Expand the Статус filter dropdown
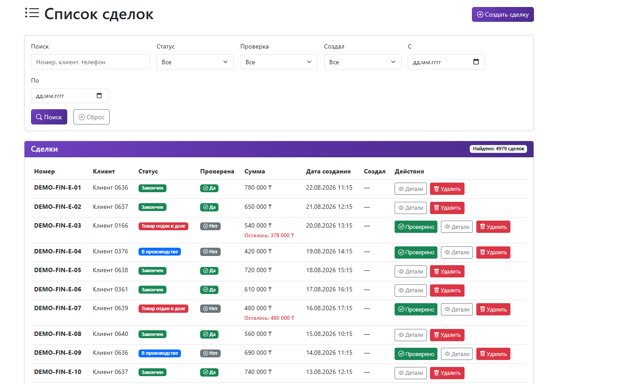Image resolution: width=638 pixels, height=384 pixels. [195, 62]
